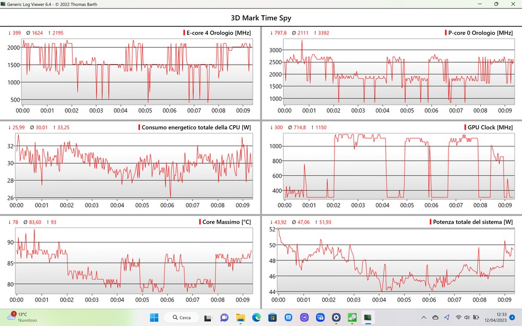Image resolution: width=522 pixels, height=326 pixels.
Task: Select P-core 0 Orologio [MHz] chart title
Action: pos(480,32)
